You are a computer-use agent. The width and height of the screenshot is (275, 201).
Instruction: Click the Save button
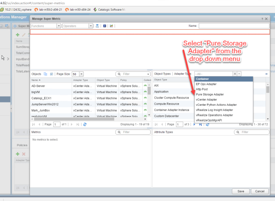pos(240,191)
